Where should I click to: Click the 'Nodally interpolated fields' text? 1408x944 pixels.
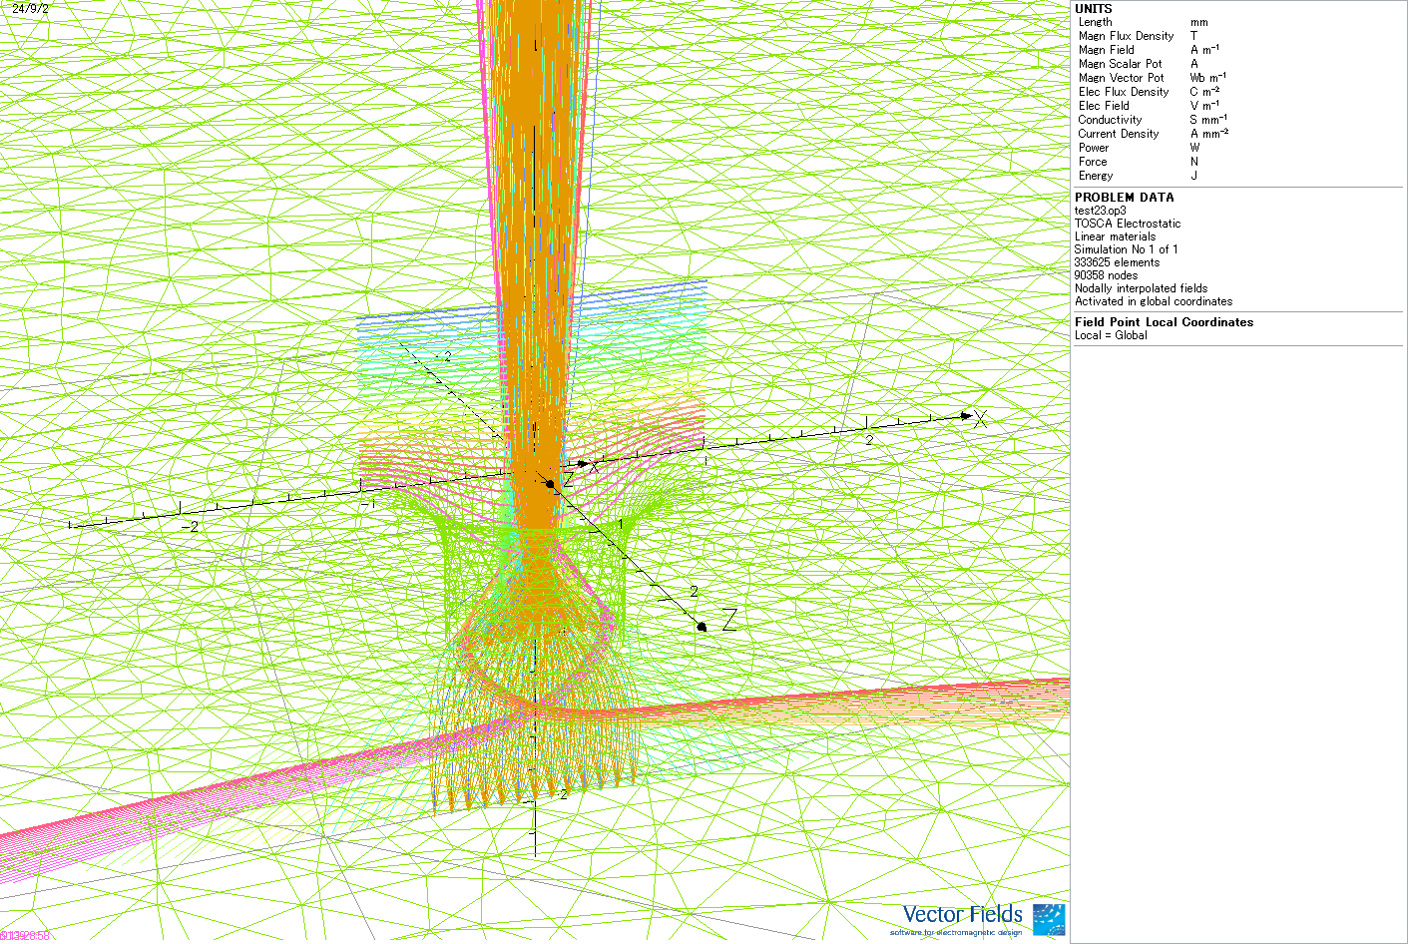(1141, 288)
